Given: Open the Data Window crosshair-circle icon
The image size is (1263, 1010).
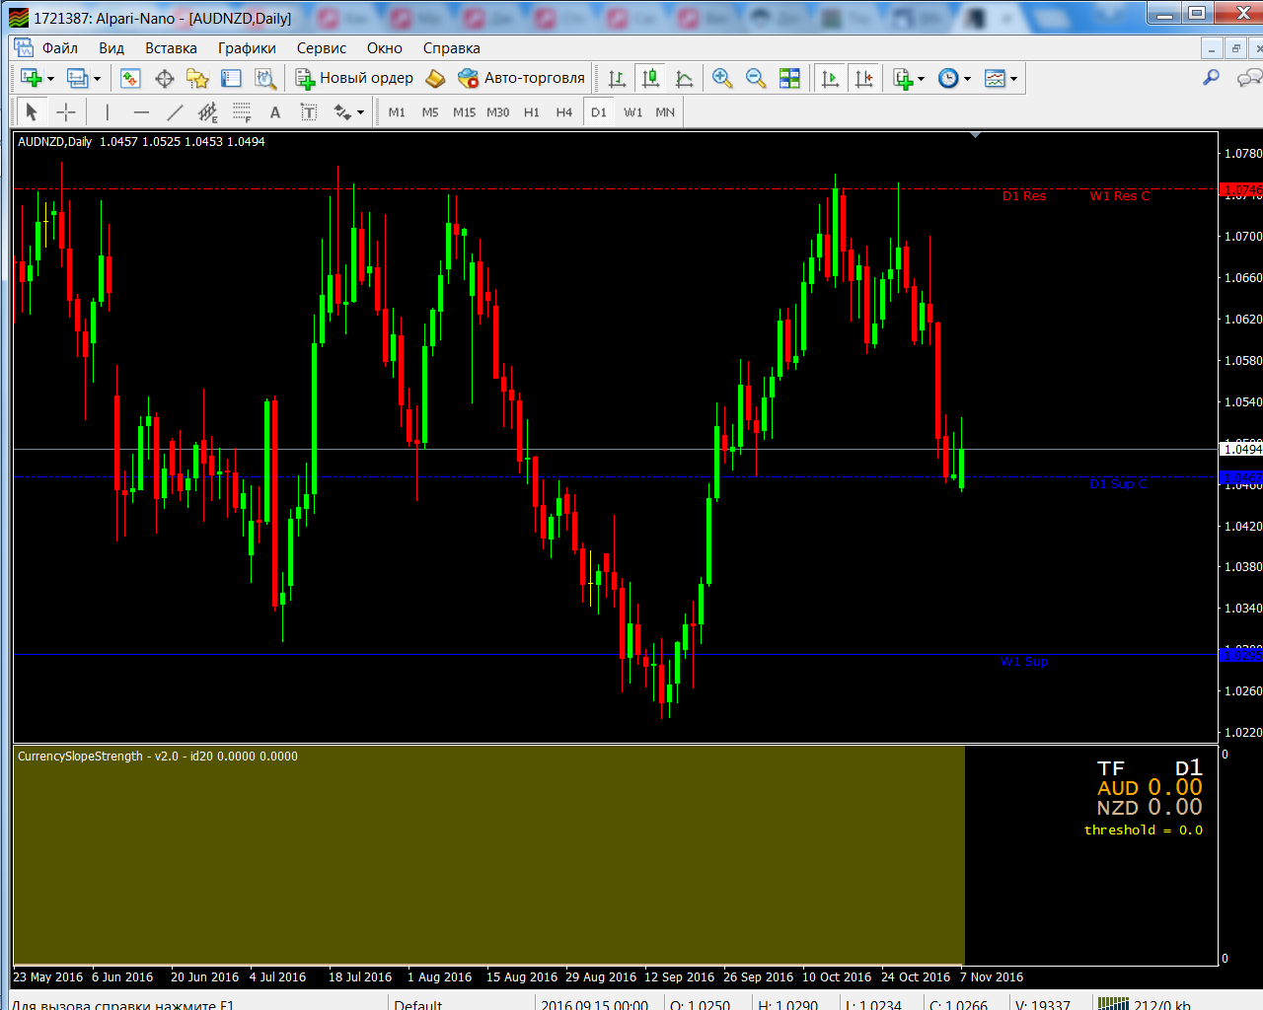Looking at the screenshot, I should tap(164, 78).
